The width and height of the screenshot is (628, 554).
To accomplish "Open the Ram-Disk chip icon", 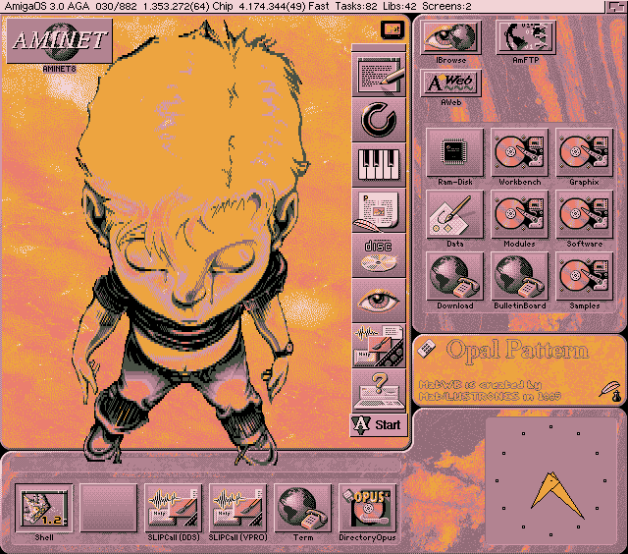I will click(x=454, y=152).
